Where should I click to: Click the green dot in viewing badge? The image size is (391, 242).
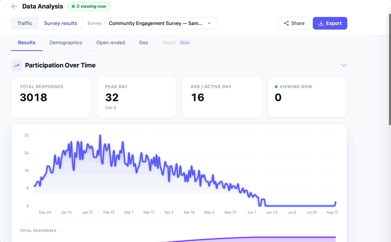coord(73,7)
